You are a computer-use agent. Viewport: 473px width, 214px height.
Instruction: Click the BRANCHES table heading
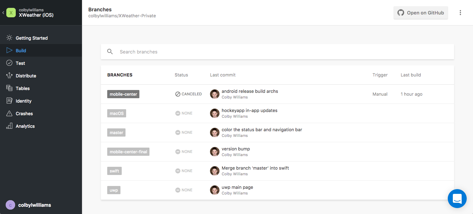[120, 75]
